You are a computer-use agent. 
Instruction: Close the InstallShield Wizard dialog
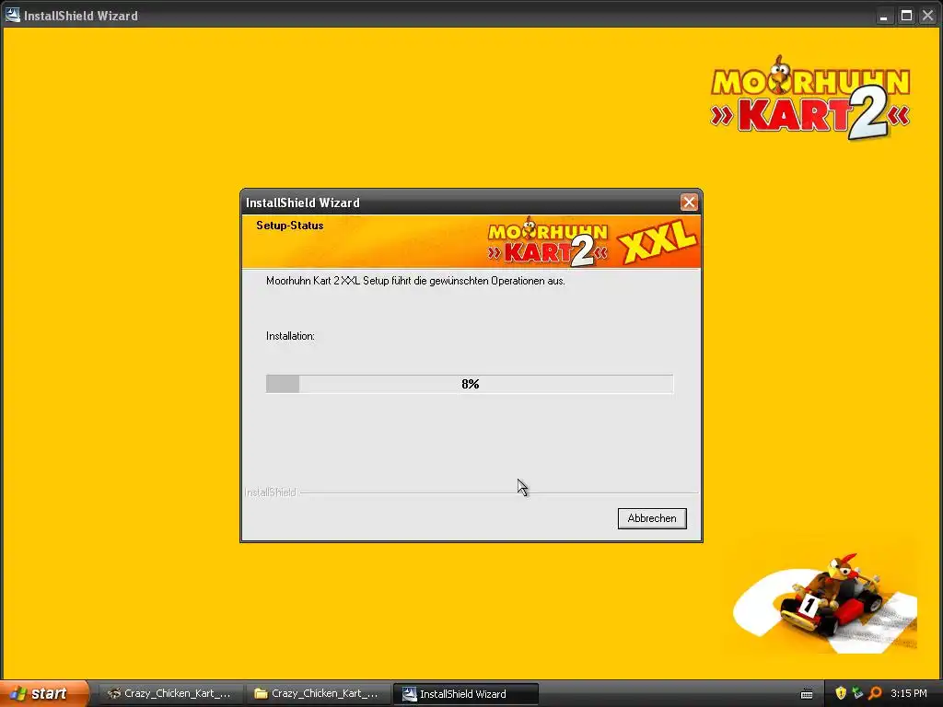pyautogui.click(x=689, y=202)
